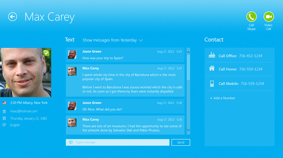Click Max Carey's avatar on Barcelona message
The height and width of the screenshot is (158, 283).
[72, 71]
